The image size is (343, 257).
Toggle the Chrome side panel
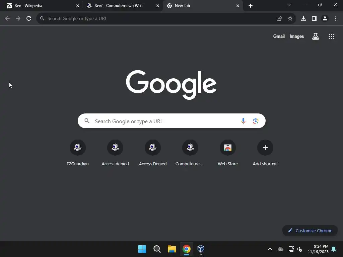314,19
